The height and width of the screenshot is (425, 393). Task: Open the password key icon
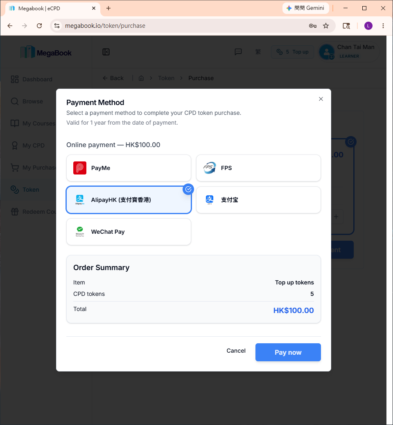(x=313, y=26)
